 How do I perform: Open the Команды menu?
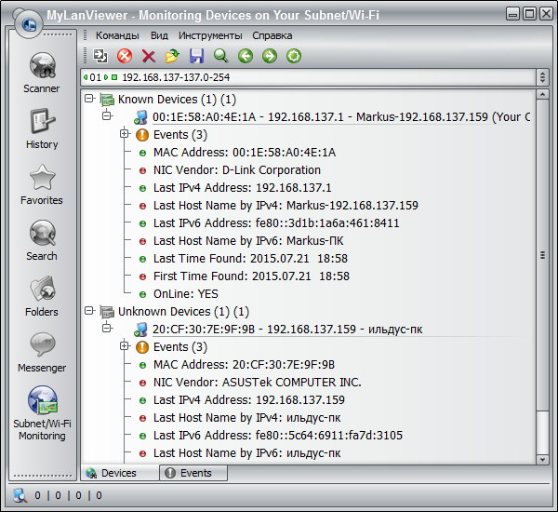(117, 35)
